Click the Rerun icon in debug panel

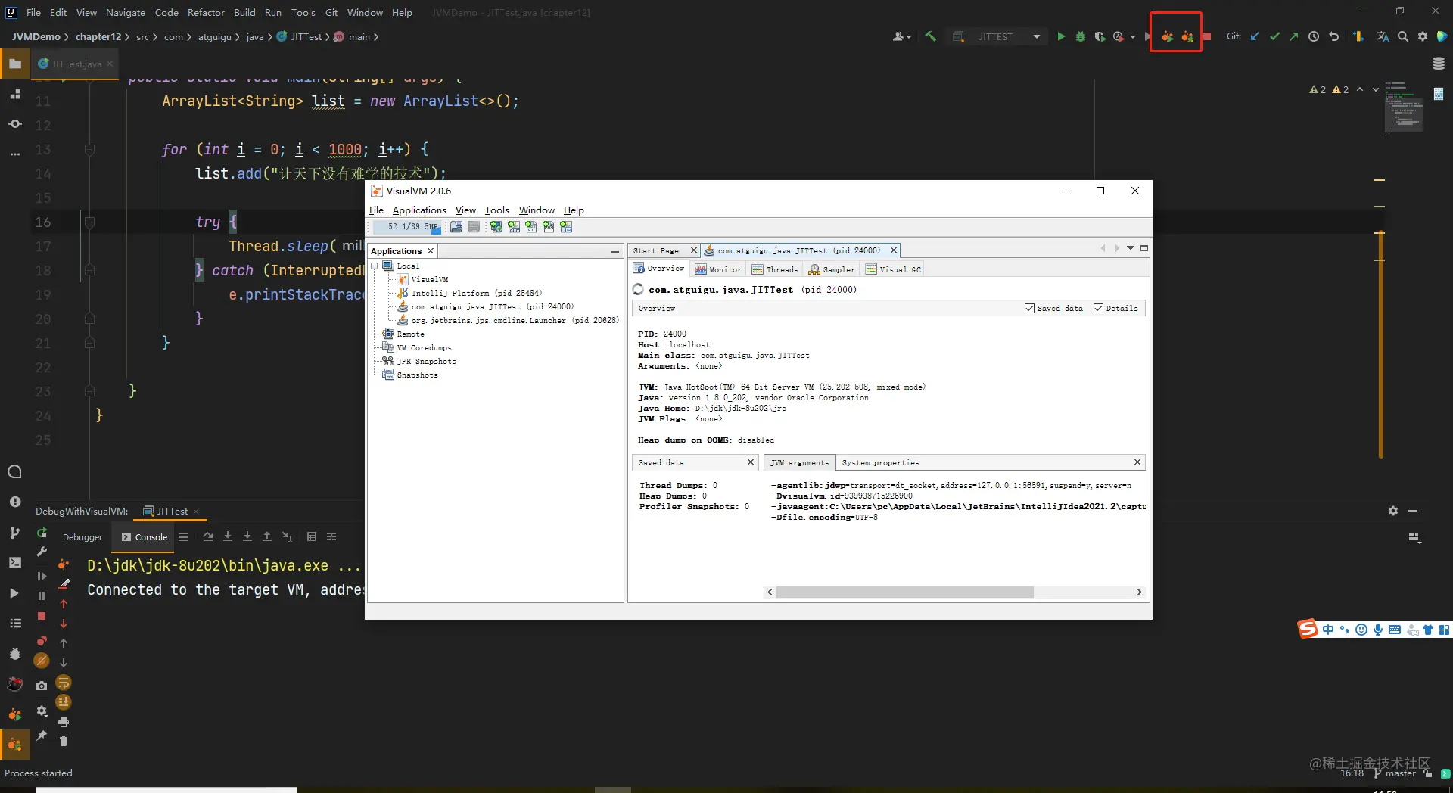(42, 533)
